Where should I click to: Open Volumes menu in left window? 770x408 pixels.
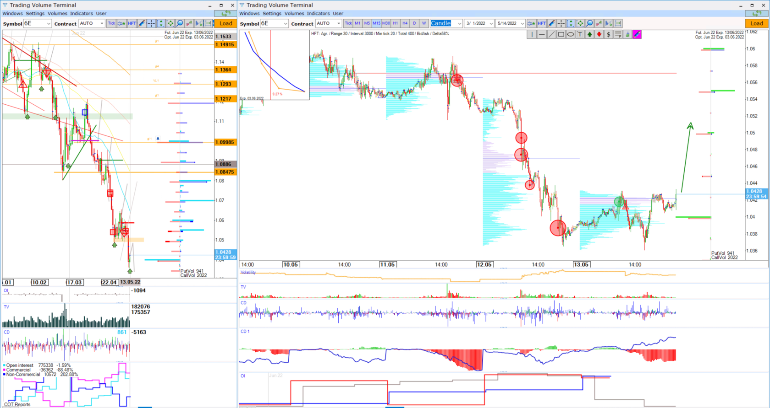[x=57, y=13]
